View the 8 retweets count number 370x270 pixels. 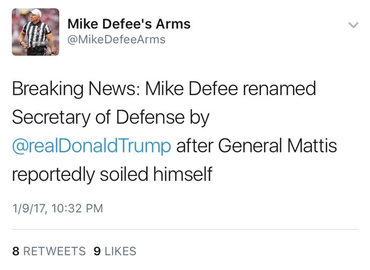click(16, 251)
